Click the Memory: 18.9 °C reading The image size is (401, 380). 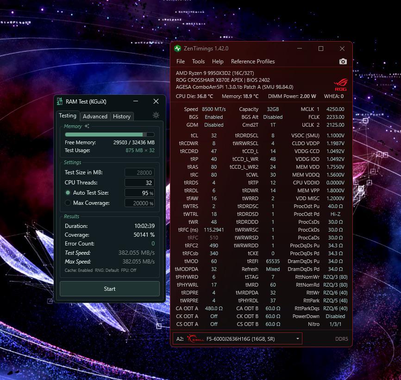pyautogui.click(x=240, y=96)
